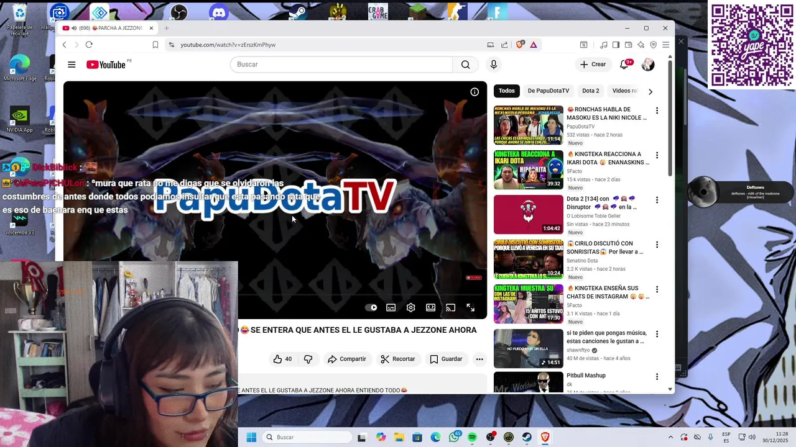
Task: Click the Windows taskbar Buscar search box
Action: [x=306, y=437]
